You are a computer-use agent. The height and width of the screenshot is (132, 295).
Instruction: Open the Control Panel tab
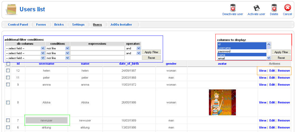18,25
